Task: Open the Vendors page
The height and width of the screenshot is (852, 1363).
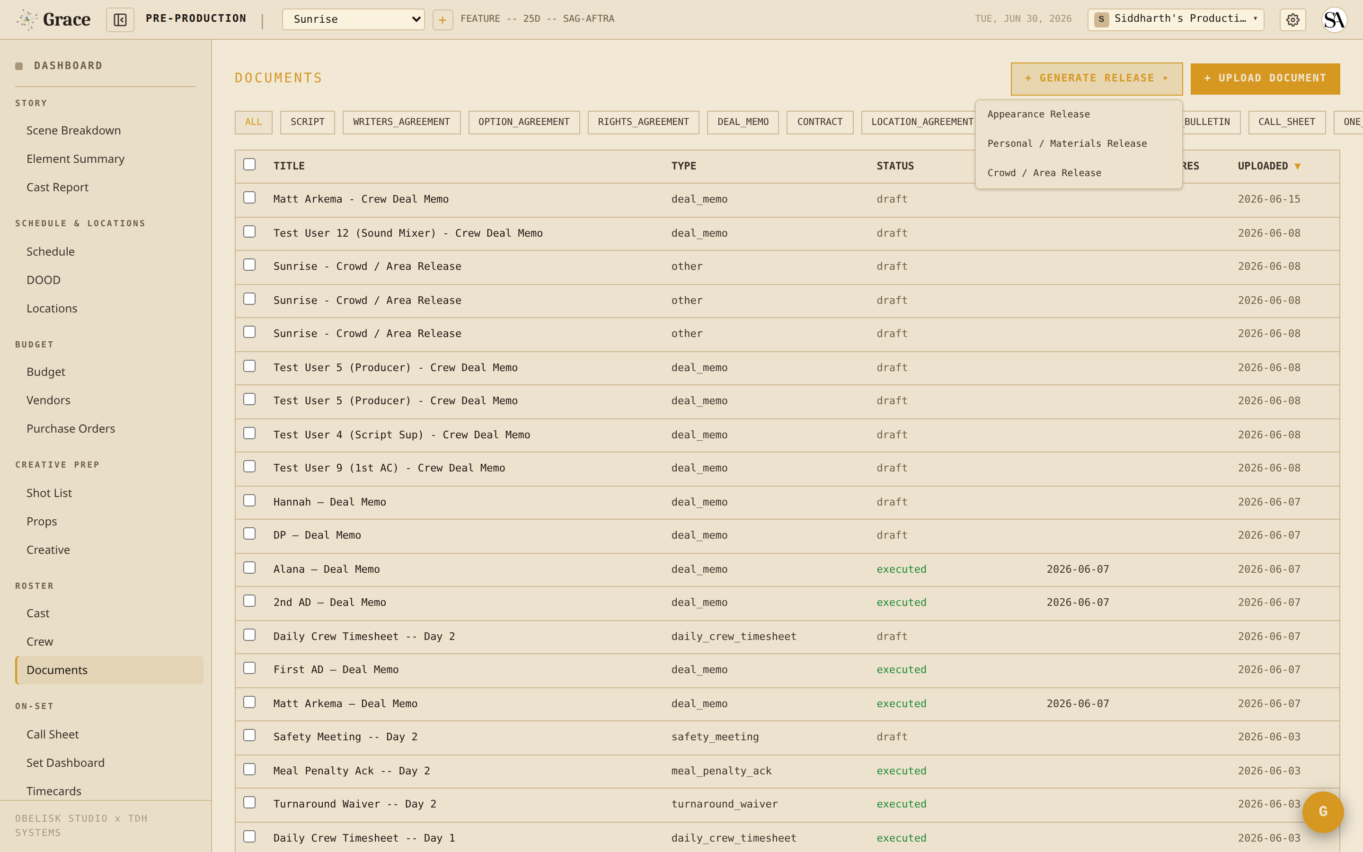Action: pyautogui.click(x=48, y=400)
